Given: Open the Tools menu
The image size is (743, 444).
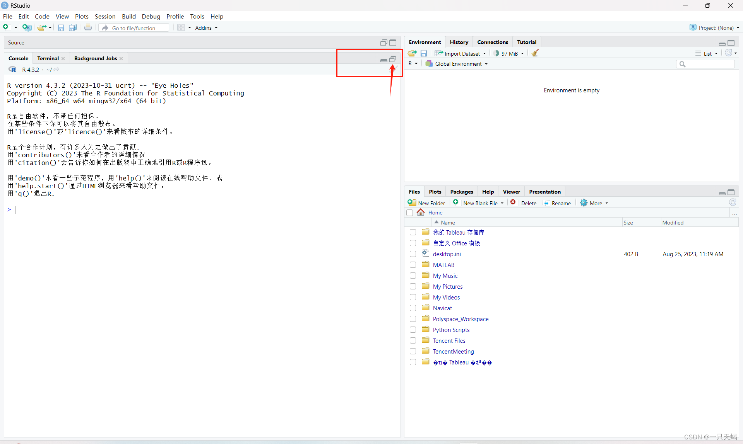Looking at the screenshot, I should click(x=197, y=16).
